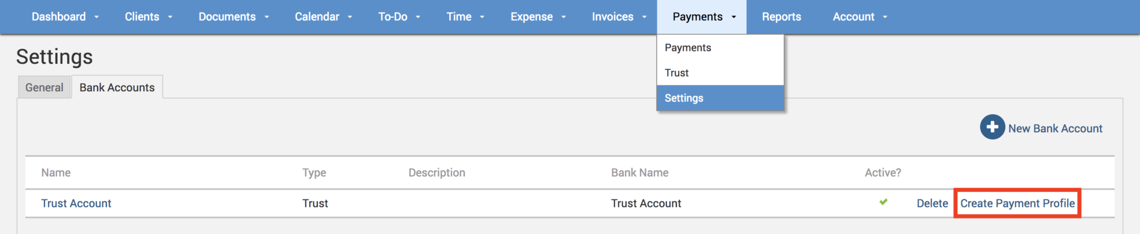Click Create Payment Profile link

[x=1017, y=204]
